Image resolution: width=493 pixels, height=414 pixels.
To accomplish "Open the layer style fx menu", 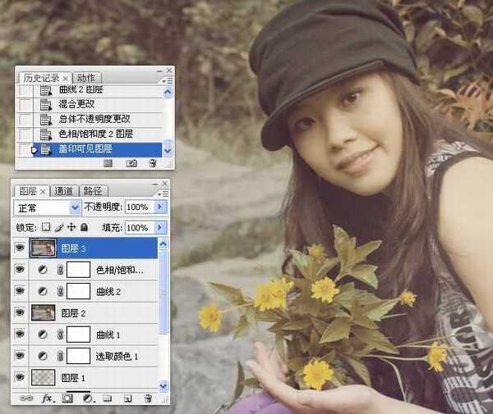I will pyautogui.click(x=47, y=398).
